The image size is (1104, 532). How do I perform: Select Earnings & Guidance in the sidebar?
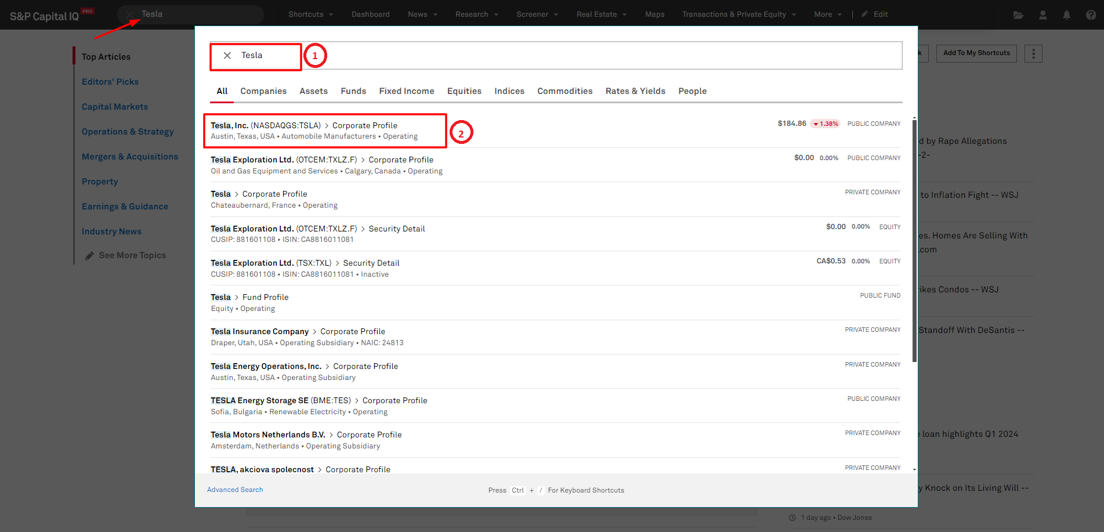pos(125,207)
